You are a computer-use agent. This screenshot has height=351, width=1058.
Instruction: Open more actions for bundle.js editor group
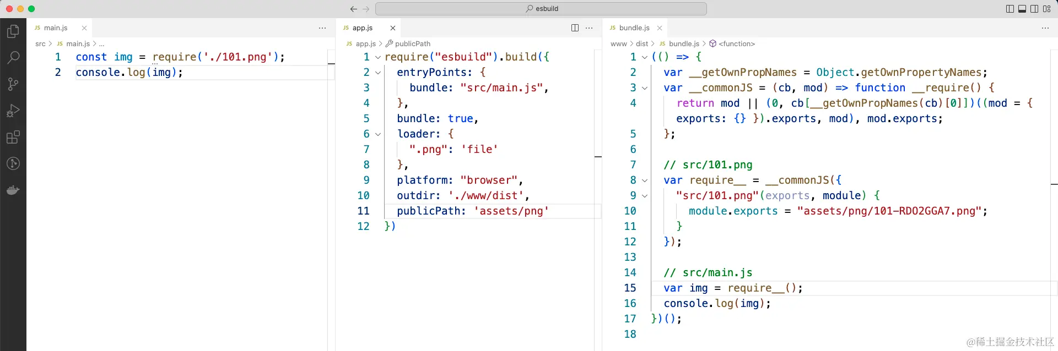pos(1045,28)
